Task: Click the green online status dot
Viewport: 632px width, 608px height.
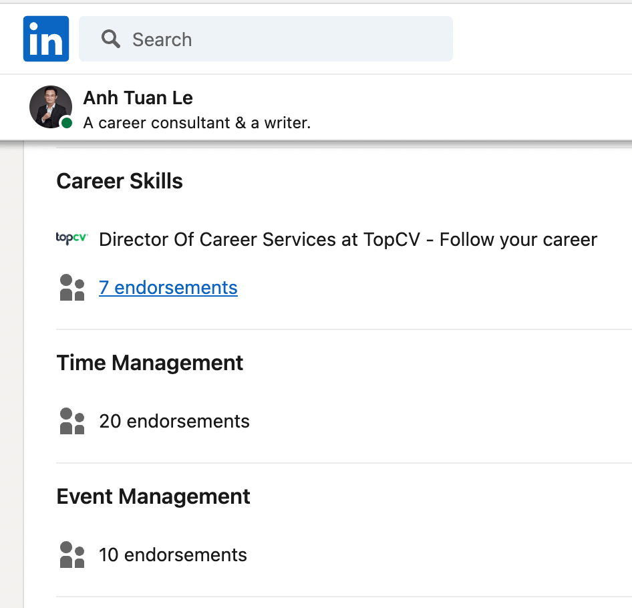Action: (67, 123)
